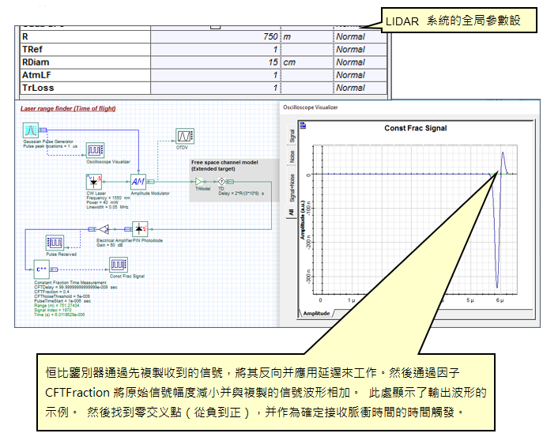
Task: Click the Signal index = 1970 result text
Action: 53,311
